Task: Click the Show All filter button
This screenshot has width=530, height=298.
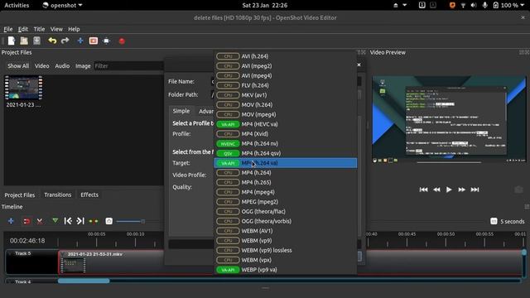Action: [x=18, y=66]
